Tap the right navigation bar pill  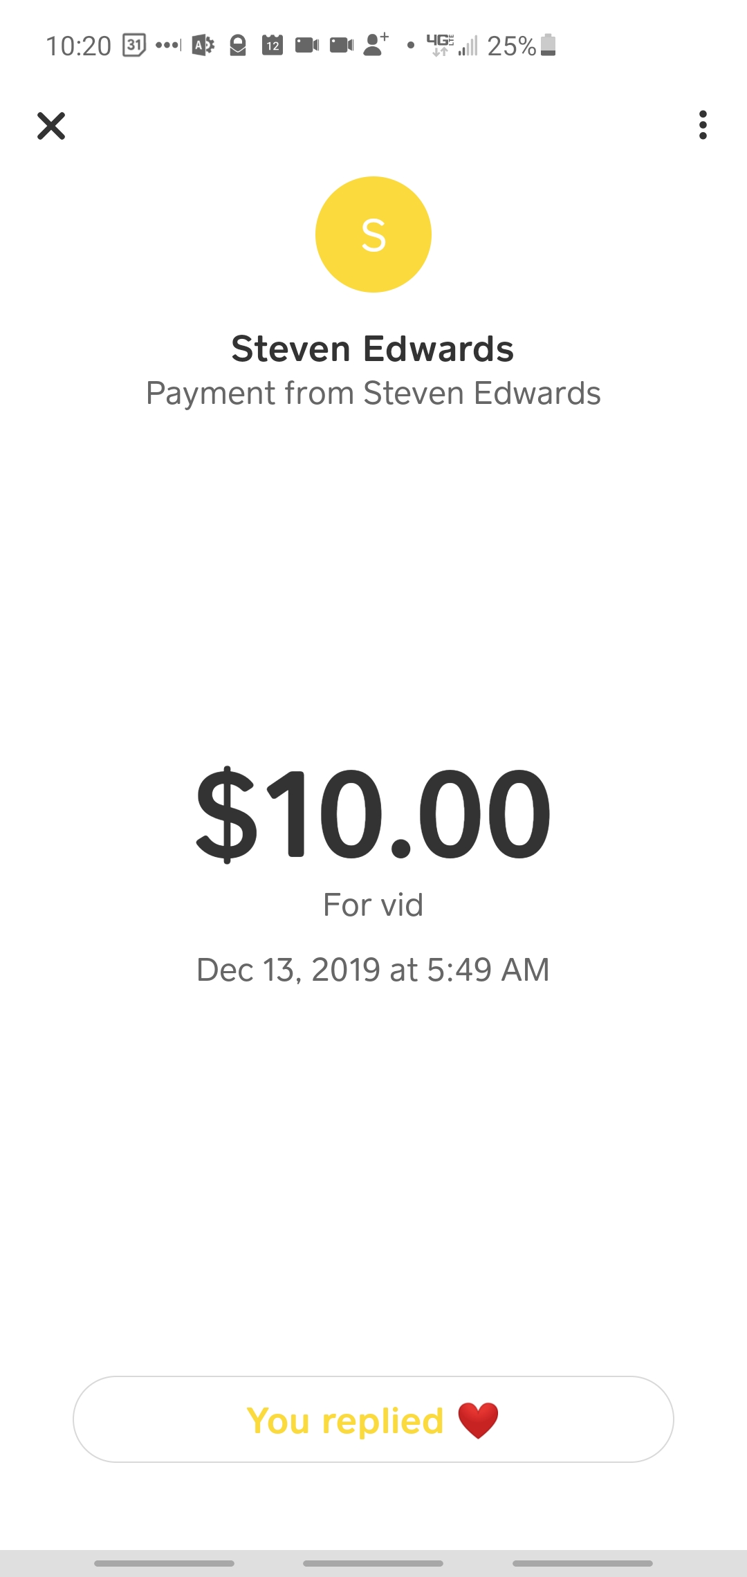(582, 1563)
